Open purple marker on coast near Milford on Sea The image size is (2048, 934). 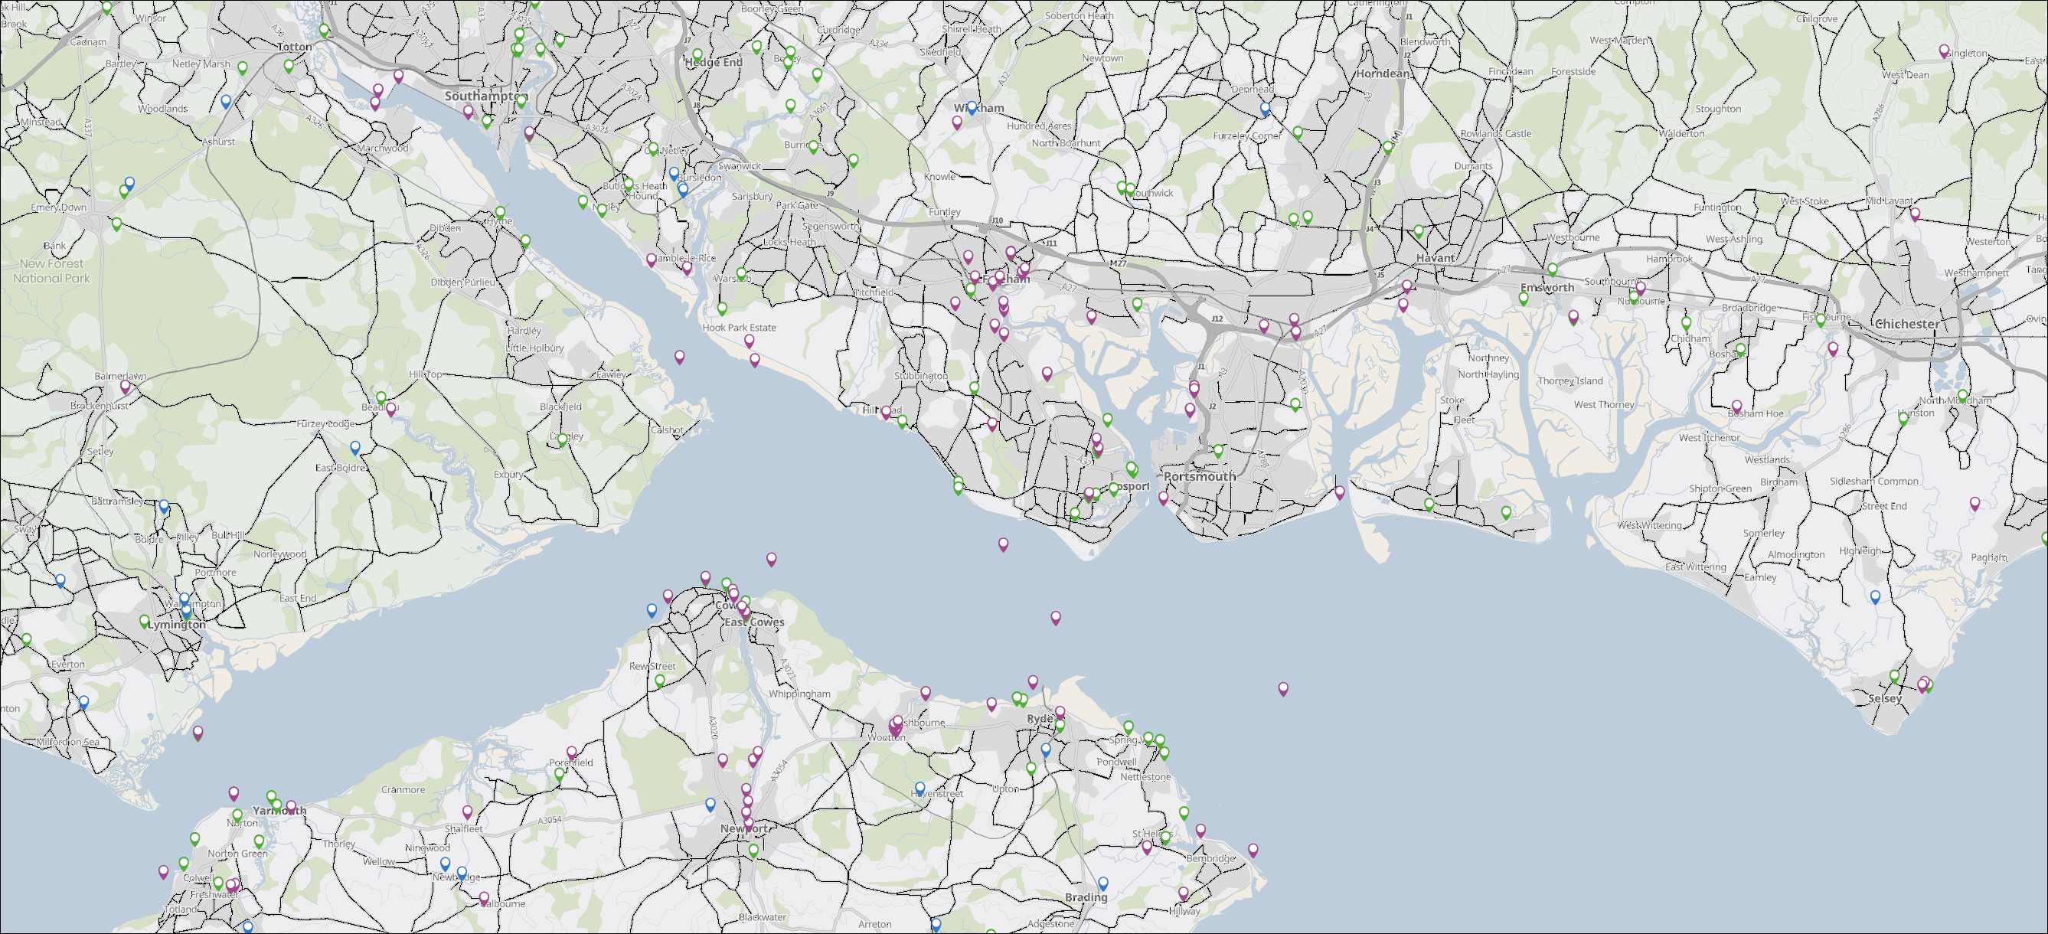tap(198, 731)
